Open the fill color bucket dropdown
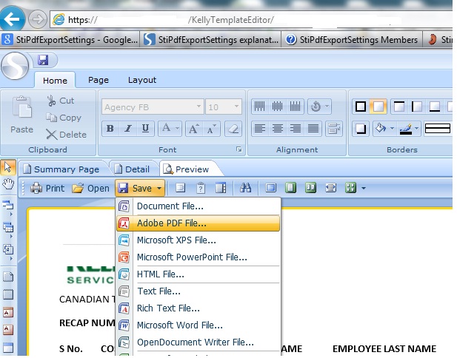457x358 pixels. [392, 129]
